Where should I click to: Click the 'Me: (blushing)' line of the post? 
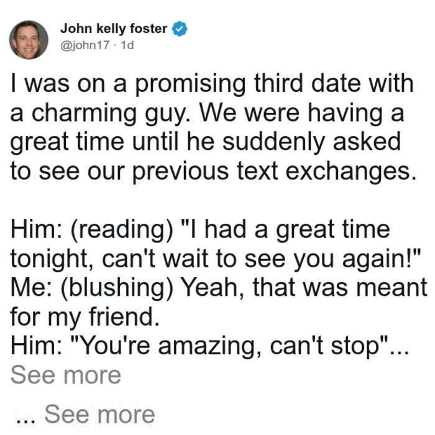219,288
